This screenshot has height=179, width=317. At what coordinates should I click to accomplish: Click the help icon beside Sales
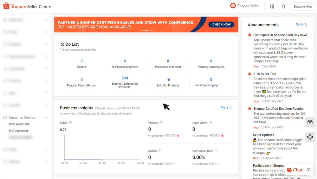click(70, 123)
